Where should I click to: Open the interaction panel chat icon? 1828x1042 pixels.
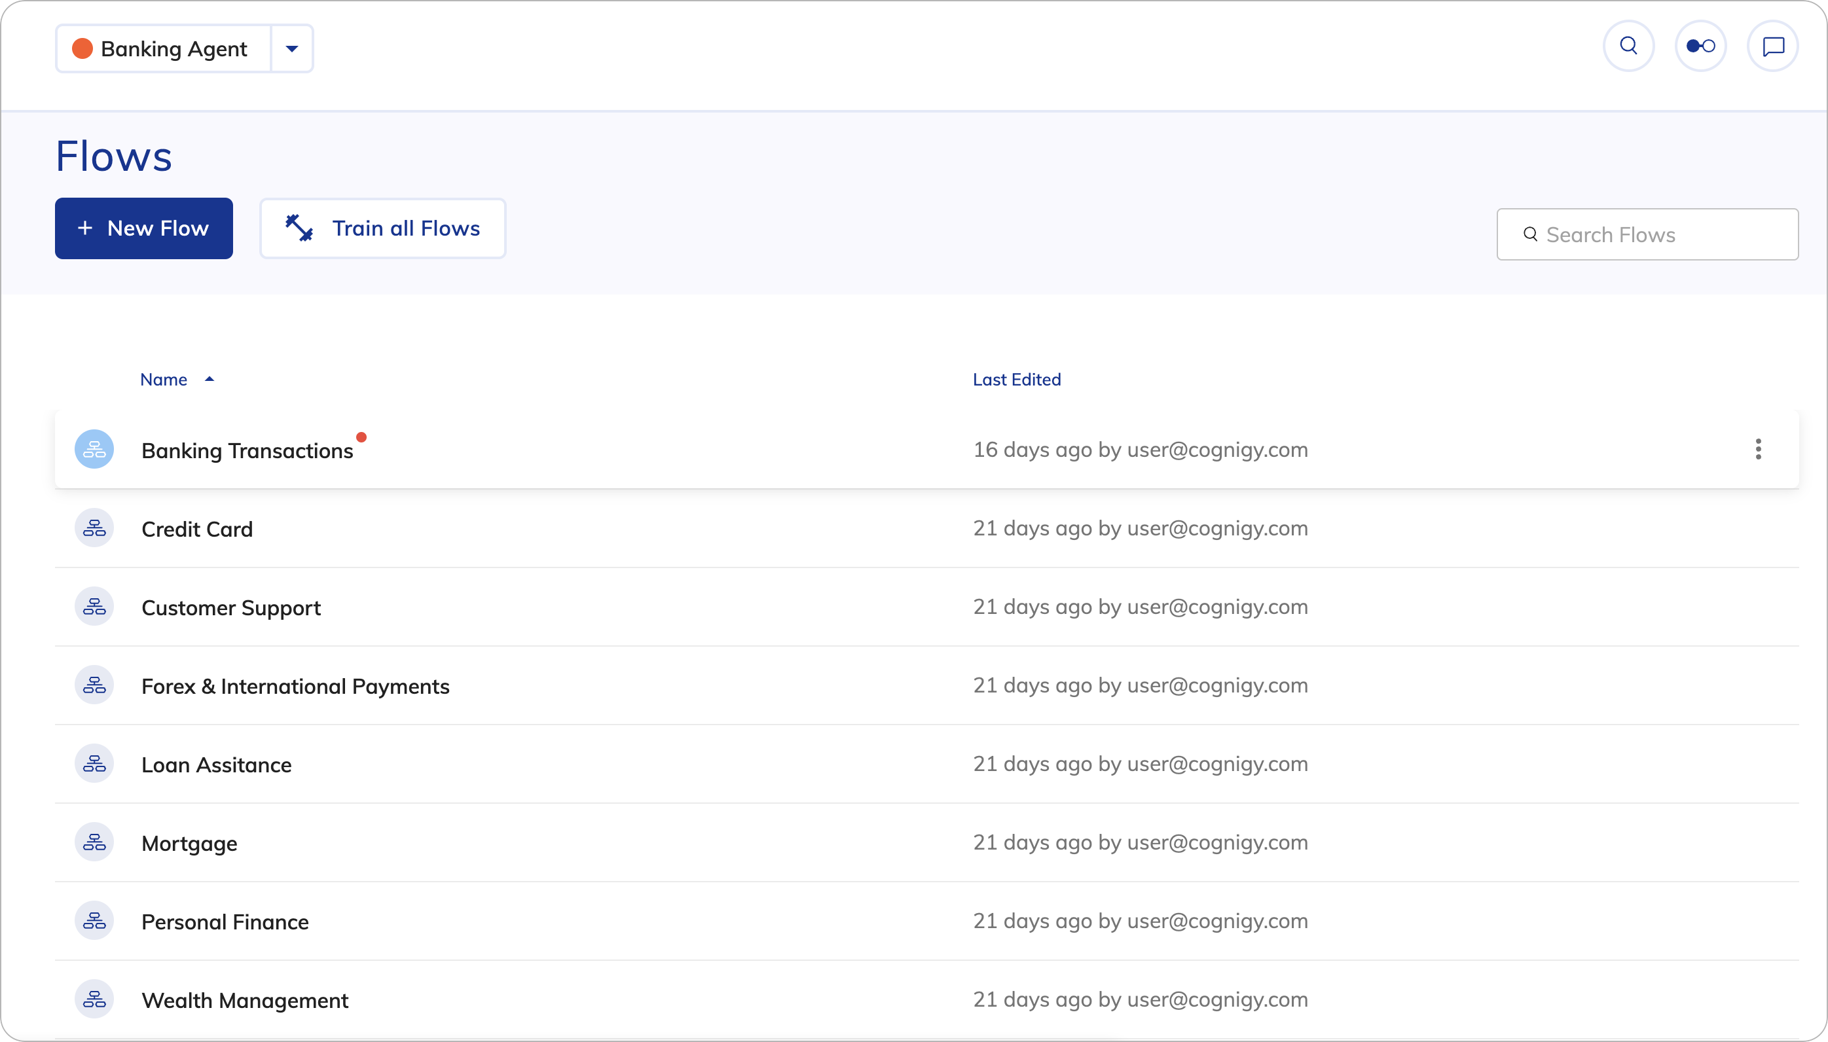click(x=1773, y=46)
